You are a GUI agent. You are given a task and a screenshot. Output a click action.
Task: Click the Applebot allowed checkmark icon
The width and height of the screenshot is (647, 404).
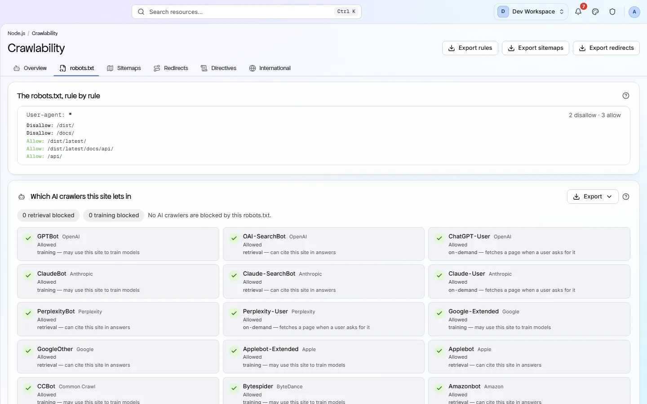pos(439,351)
